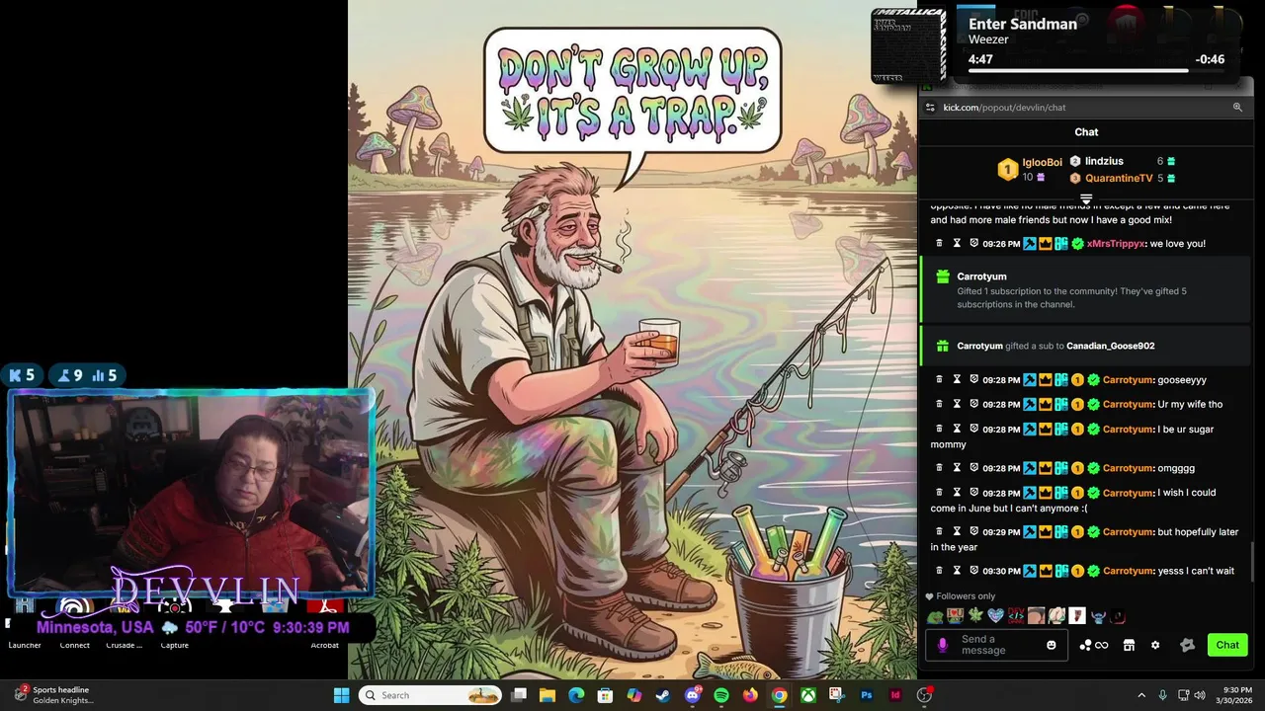Screen dimensions: 1265x711
Task: Open the emoji picker in chat input
Action: coord(1052,645)
